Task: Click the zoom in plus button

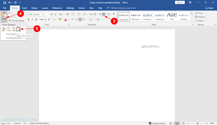Action: (207, 123)
